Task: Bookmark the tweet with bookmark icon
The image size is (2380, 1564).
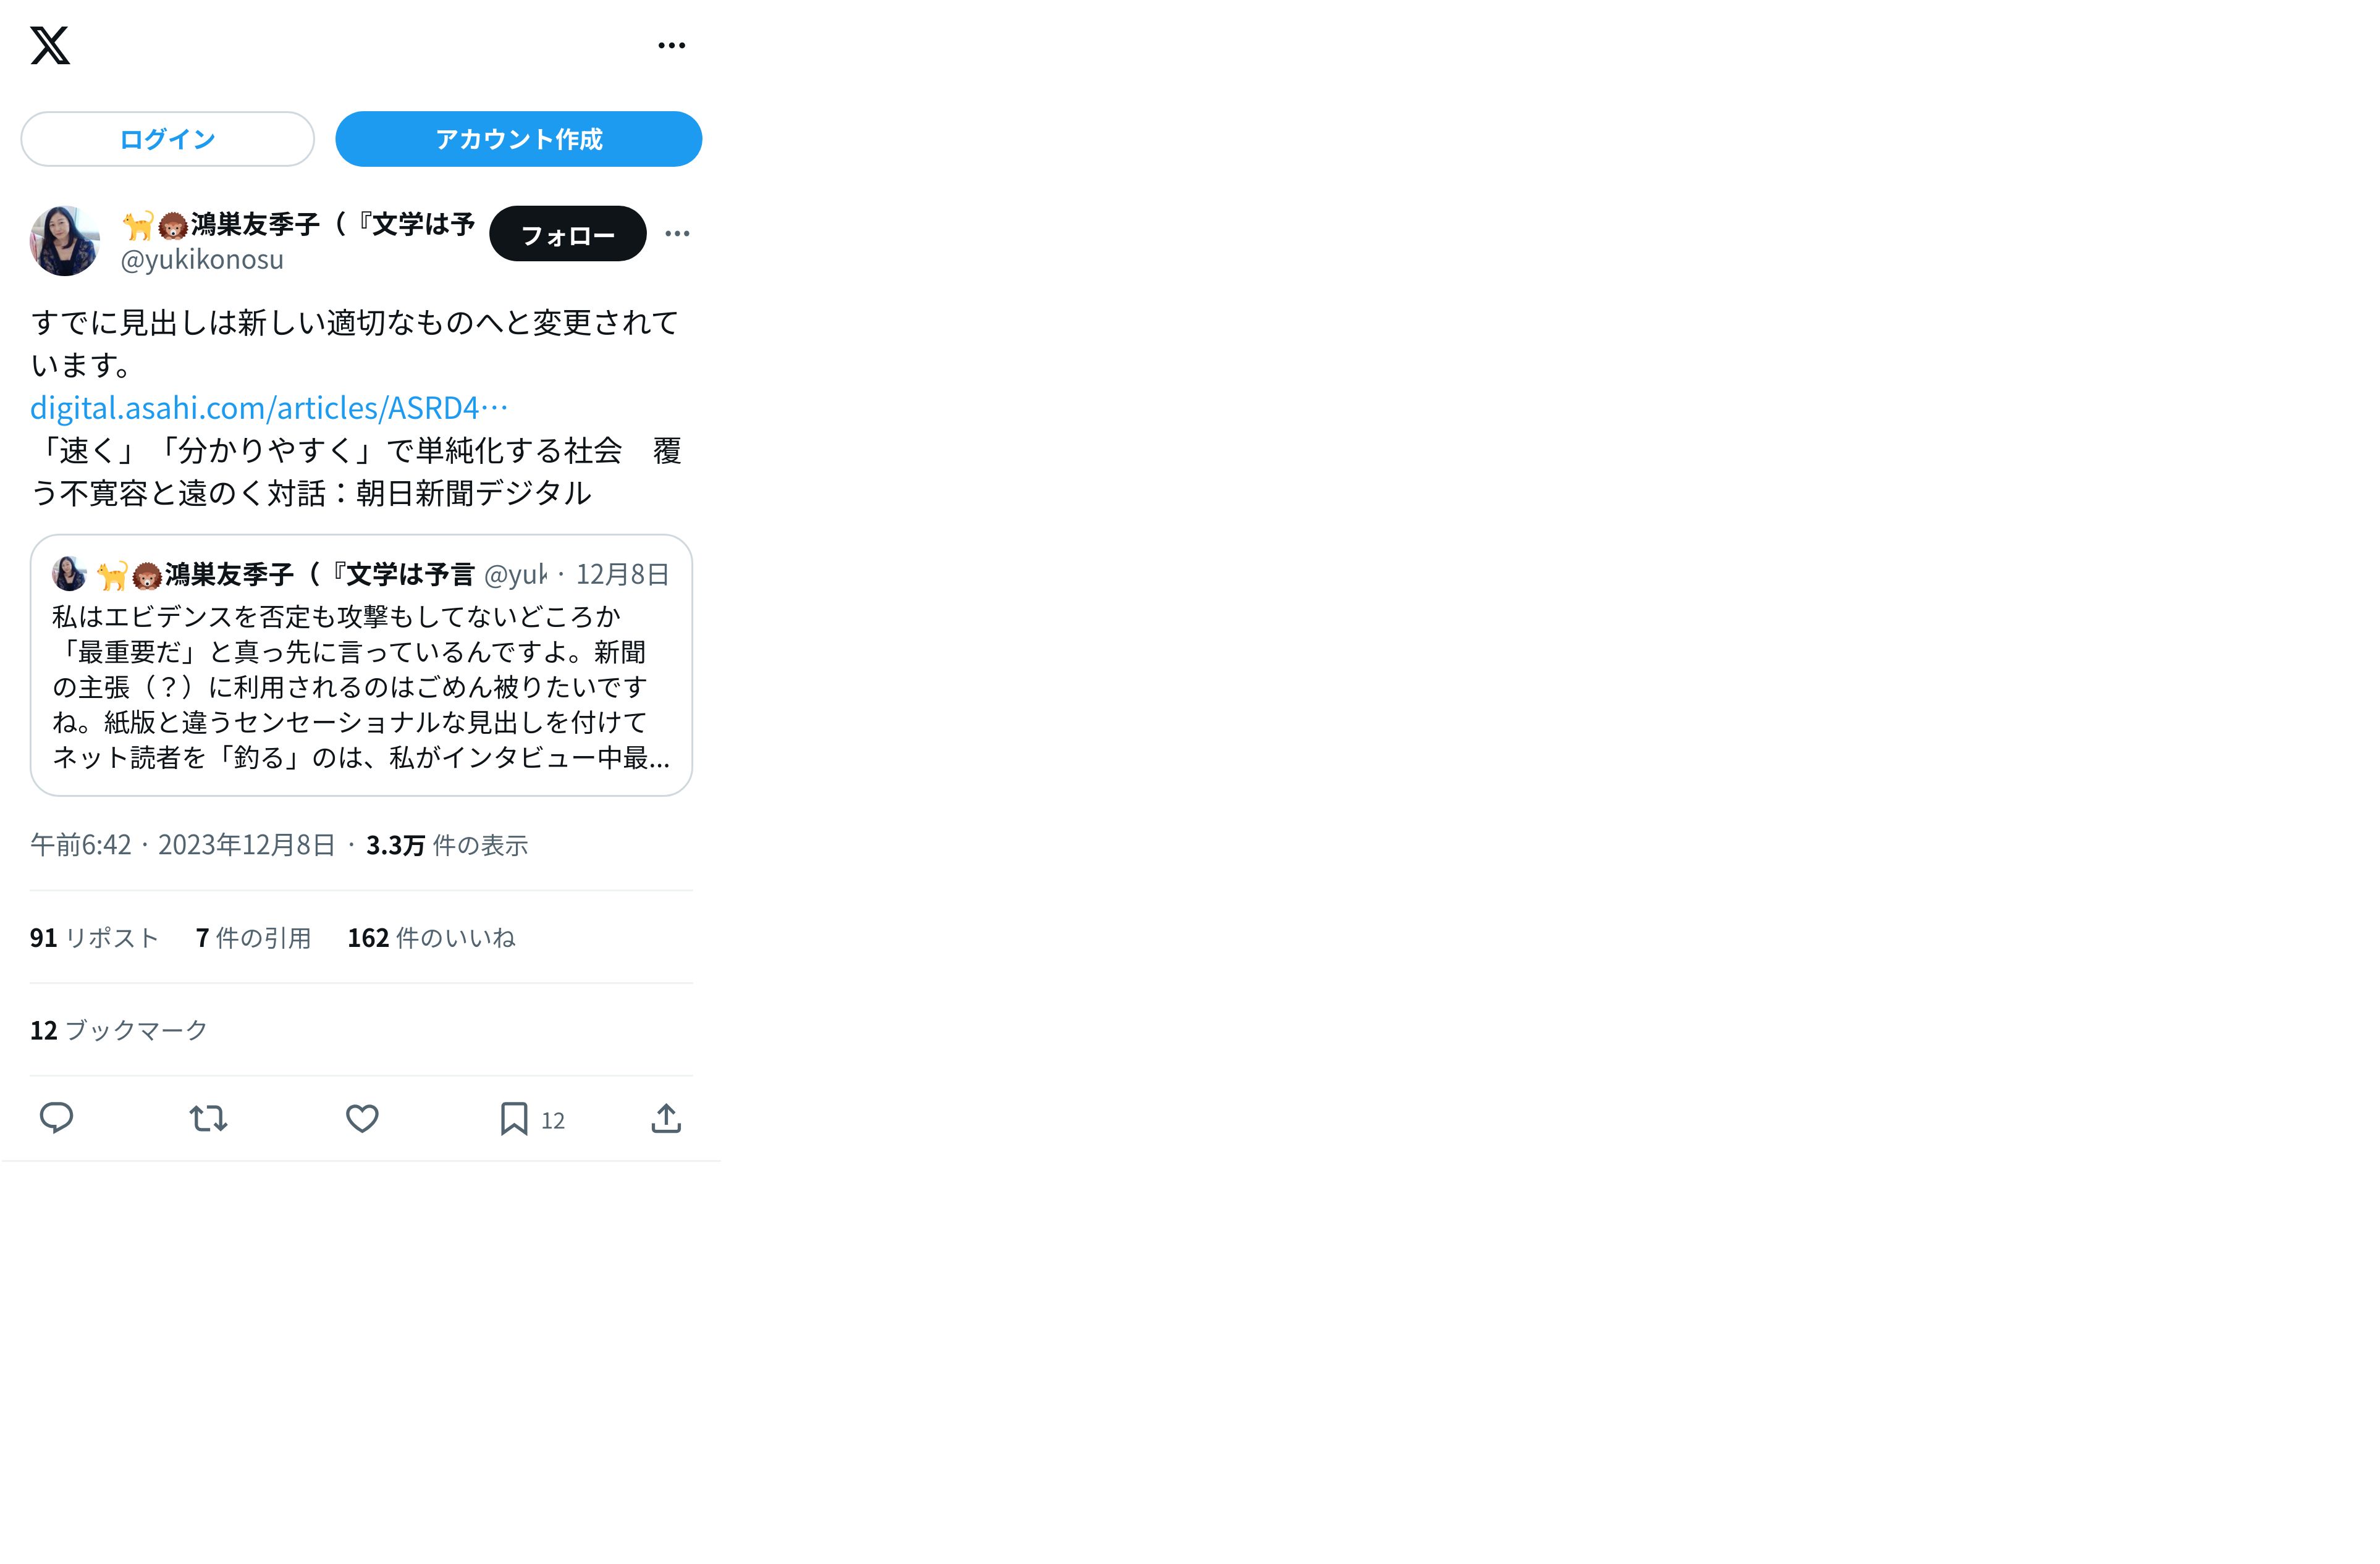Action: click(514, 1118)
